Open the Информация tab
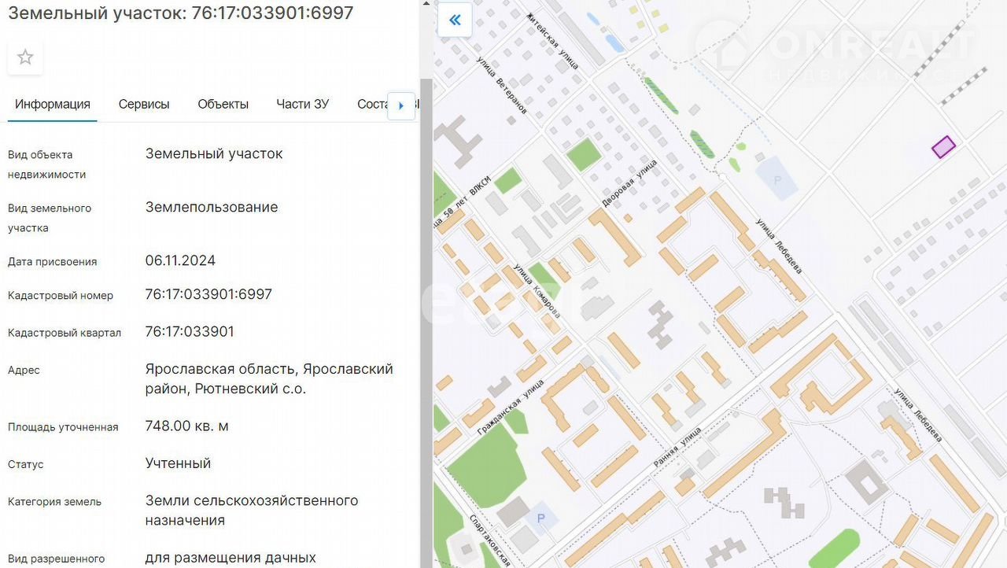Viewport: 1007px width, 568px height. 53,104
